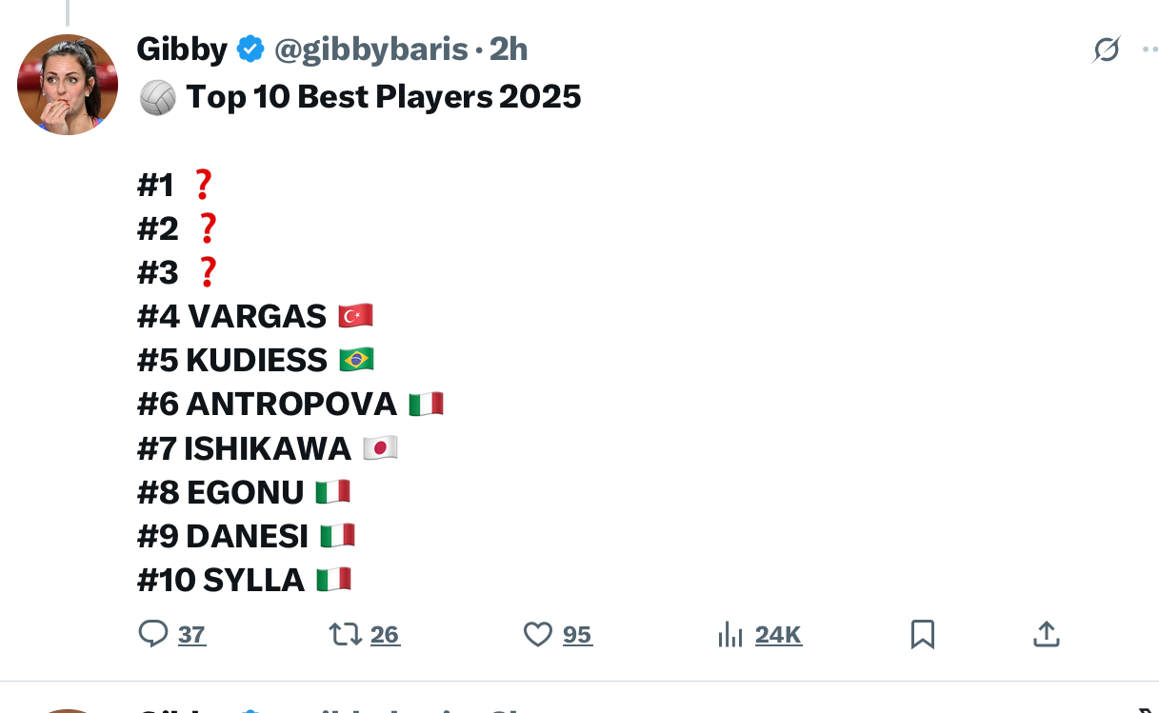The width and height of the screenshot is (1159, 713).
Task: Open the 2h timestamp link
Action: [x=509, y=49]
